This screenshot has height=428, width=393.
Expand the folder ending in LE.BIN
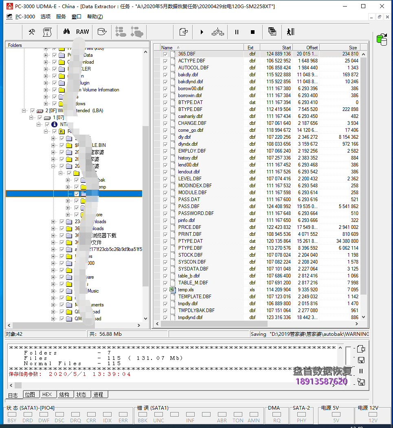pos(53,145)
